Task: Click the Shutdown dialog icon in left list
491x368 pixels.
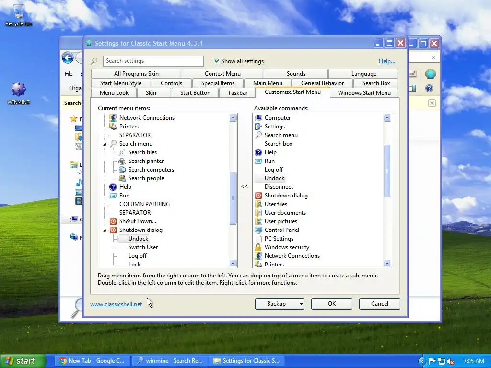Action: point(113,230)
